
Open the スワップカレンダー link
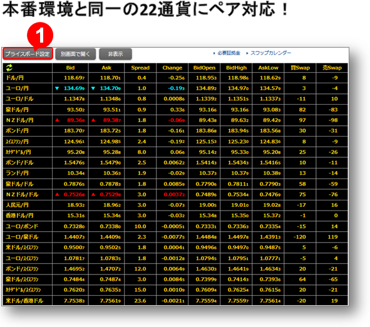click(270, 53)
